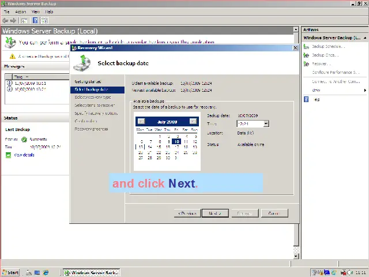Click the Recover icon in Actions pane

[306, 64]
